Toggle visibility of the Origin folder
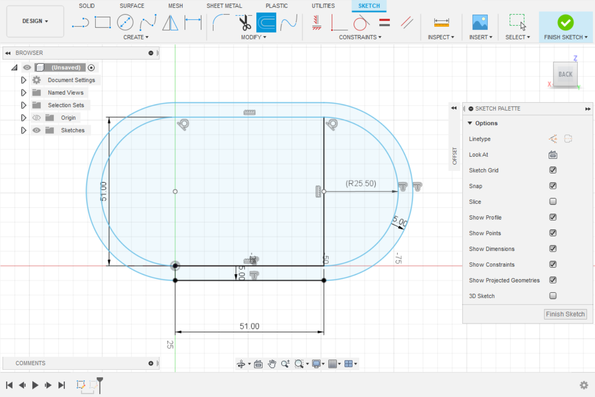Viewport: 595px width, 397px height. pos(37,118)
